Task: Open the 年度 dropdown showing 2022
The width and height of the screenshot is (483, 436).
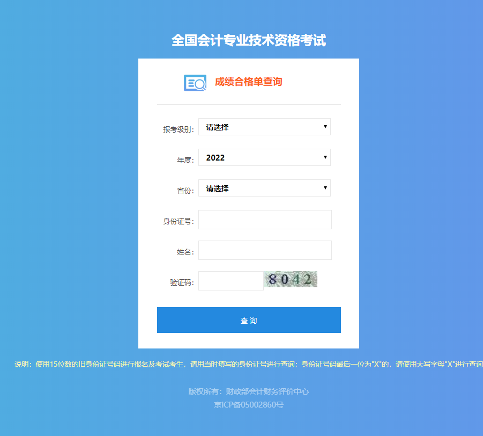Action: [x=264, y=157]
